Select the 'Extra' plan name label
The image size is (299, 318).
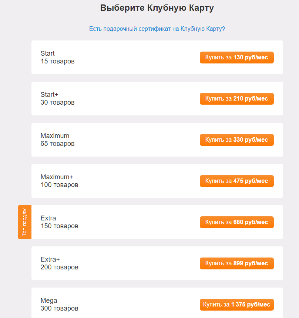48,218
